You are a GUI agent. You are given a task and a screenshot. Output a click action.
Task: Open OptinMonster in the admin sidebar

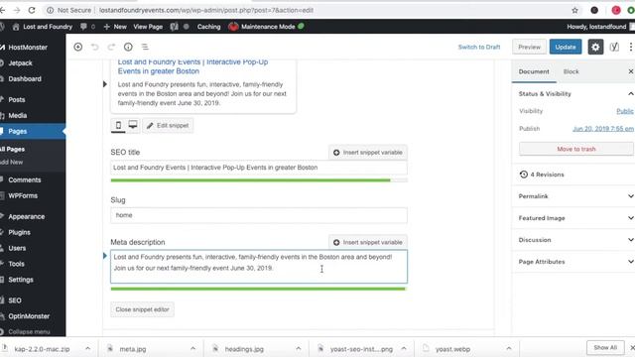click(29, 316)
